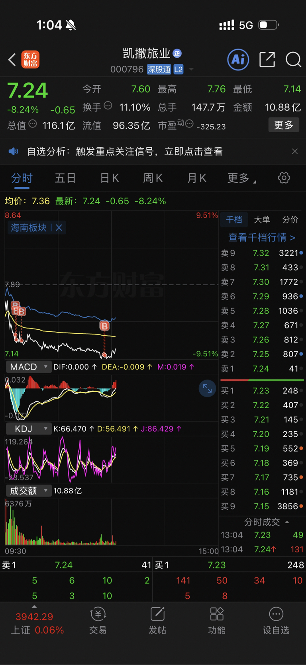Viewport: 306px width, 665px height.
Task: Switch to the 五日 chart tab
Action: 65,178
